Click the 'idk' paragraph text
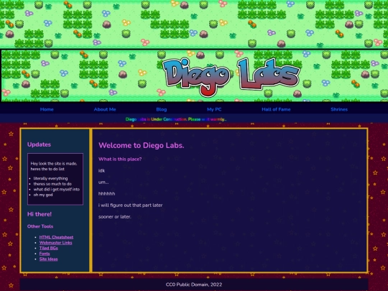The image size is (388, 291). coord(102,170)
